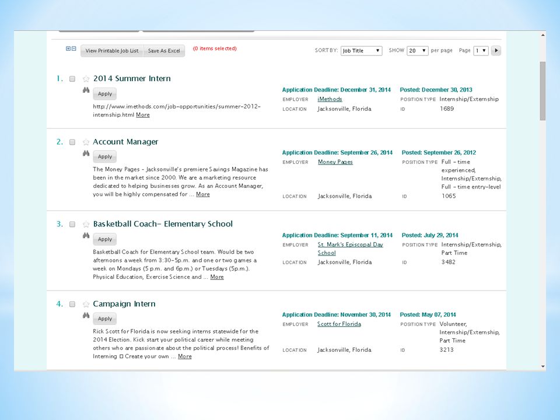Click More under Basketball Coach description
The image size is (560, 420).
tap(217, 276)
